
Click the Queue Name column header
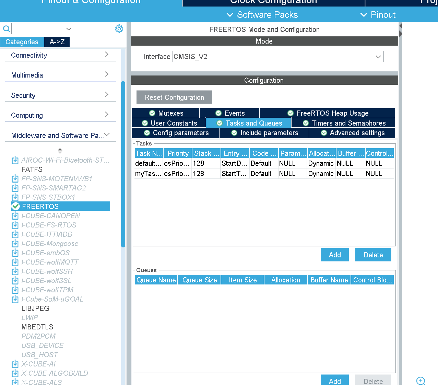point(156,280)
